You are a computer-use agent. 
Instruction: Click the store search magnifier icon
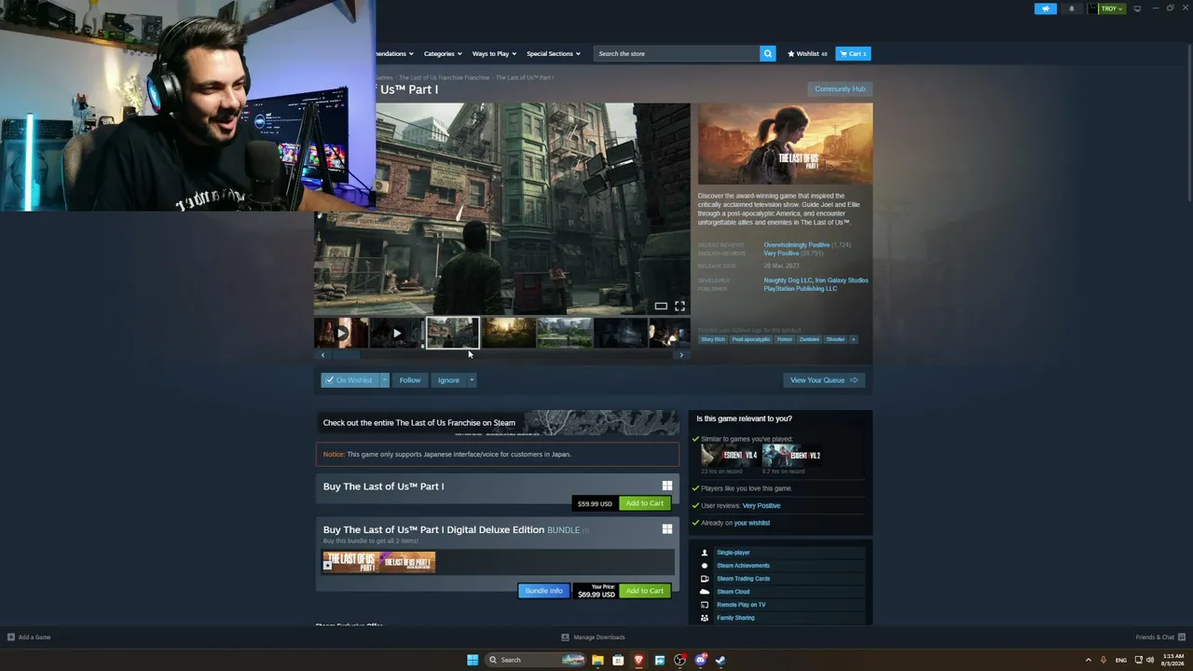click(x=768, y=54)
